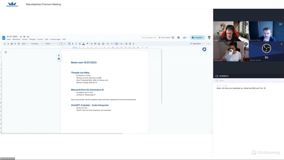The height and width of the screenshot is (160, 284).
Task: Click the heading 'Threads von Meta'
Action: pos(80,73)
